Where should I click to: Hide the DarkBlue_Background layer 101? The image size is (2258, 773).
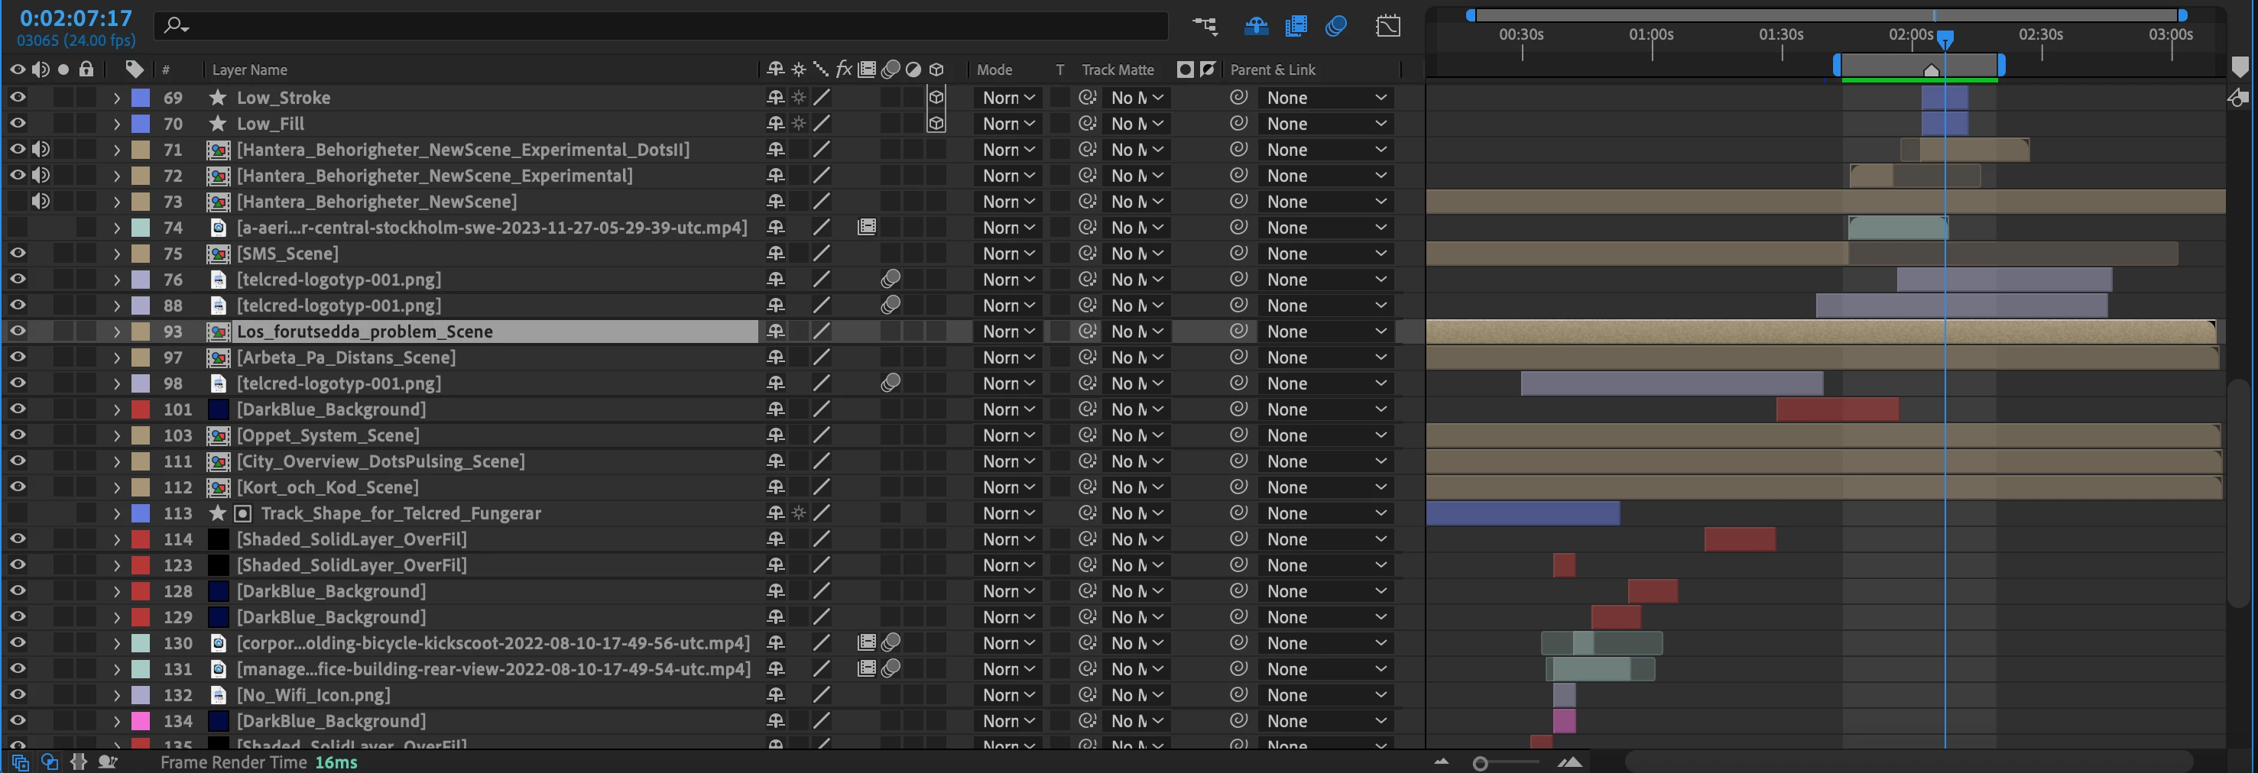18,409
